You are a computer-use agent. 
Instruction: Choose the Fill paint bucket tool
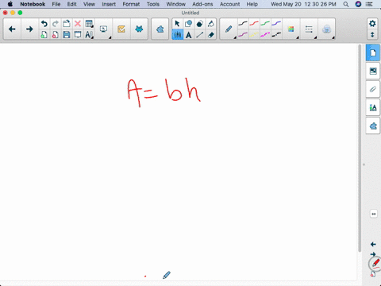(210, 24)
